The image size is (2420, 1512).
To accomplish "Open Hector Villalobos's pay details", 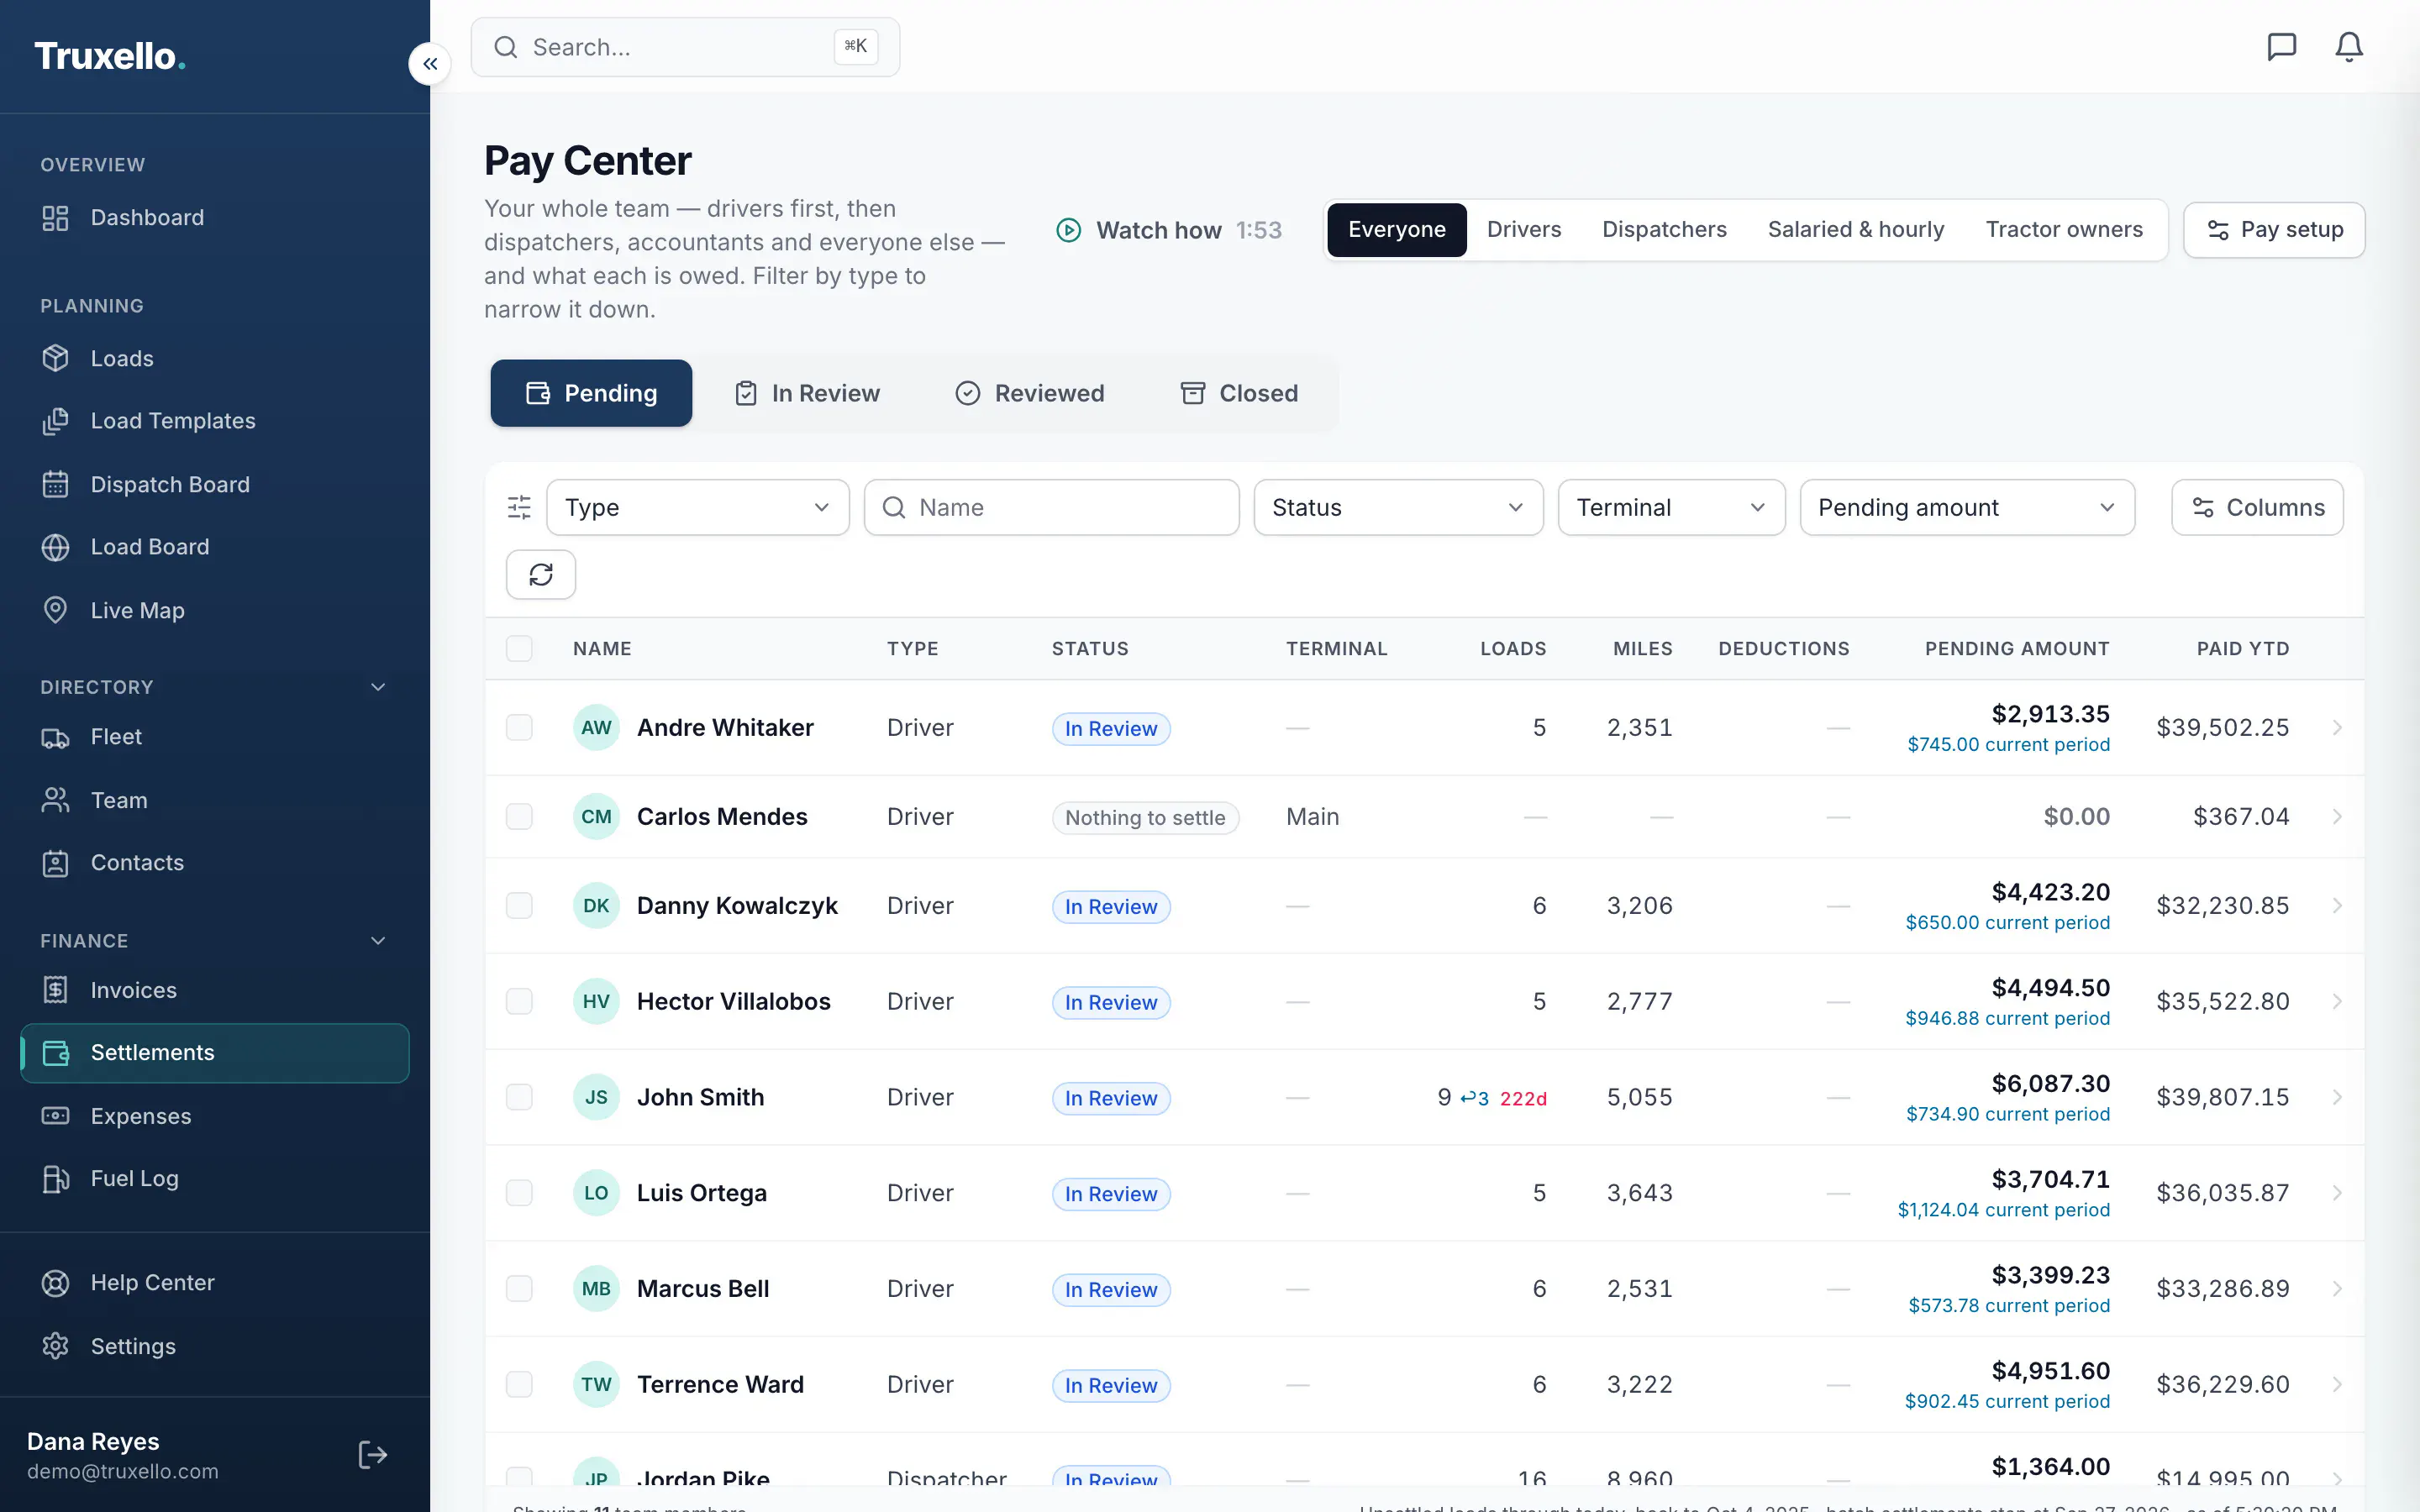I will coord(2337,1002).
